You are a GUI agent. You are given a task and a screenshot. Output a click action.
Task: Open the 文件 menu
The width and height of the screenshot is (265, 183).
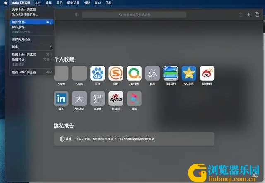pos(38,3)
